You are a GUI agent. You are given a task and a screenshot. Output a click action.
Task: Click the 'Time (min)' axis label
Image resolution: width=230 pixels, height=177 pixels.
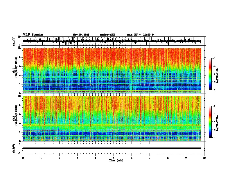click(x=116, y=161)
